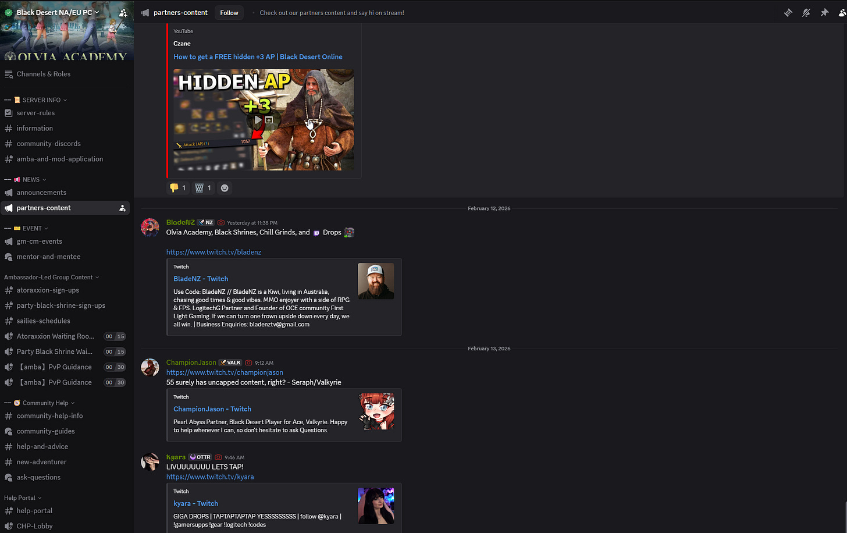Screen dimensions: 847x533
Task: View the kyara Twitch embed thumbnail
Action: (376, 506)
